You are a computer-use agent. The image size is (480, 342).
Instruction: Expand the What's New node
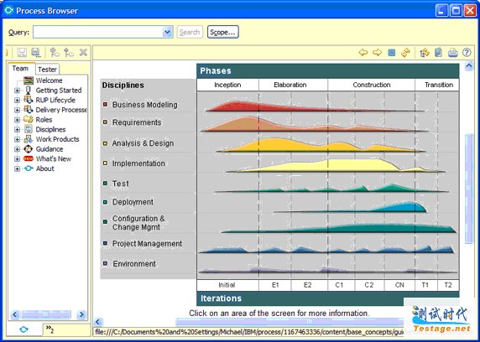coord(17,159)
